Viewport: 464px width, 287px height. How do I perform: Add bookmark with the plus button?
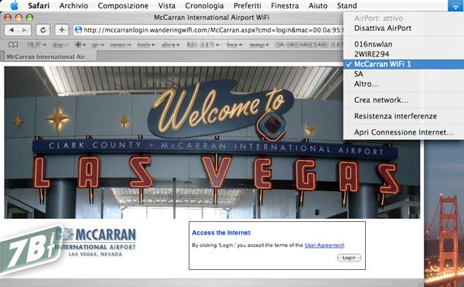pyautogui.click(x=62, y=30)
